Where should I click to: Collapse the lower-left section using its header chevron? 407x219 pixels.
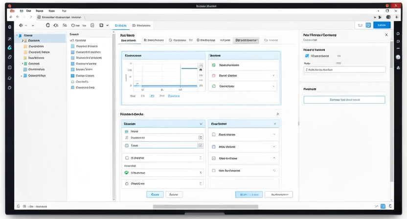point(201,124)
